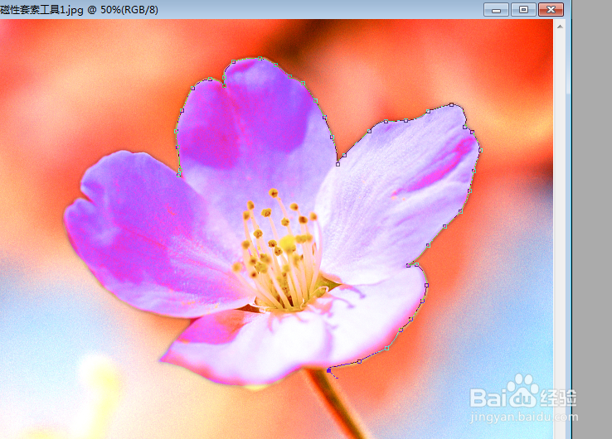Maximize the 磁性套索工具1.jpg document window
This screenshot has height=439, width=612.
523,9
